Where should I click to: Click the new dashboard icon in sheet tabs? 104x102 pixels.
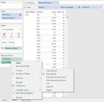pyautogui.click(x=28, y=100)
